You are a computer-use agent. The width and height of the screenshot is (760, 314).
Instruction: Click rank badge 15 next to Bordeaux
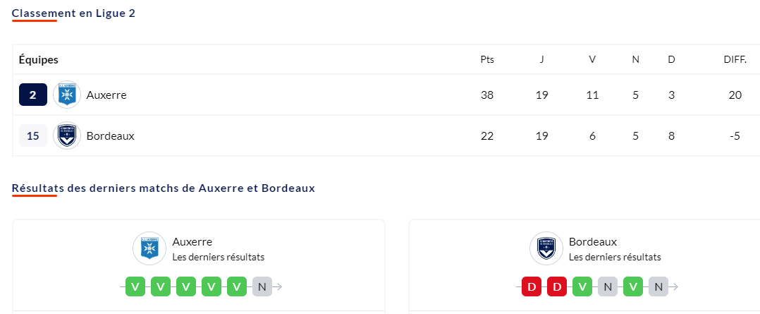point(33,136)
